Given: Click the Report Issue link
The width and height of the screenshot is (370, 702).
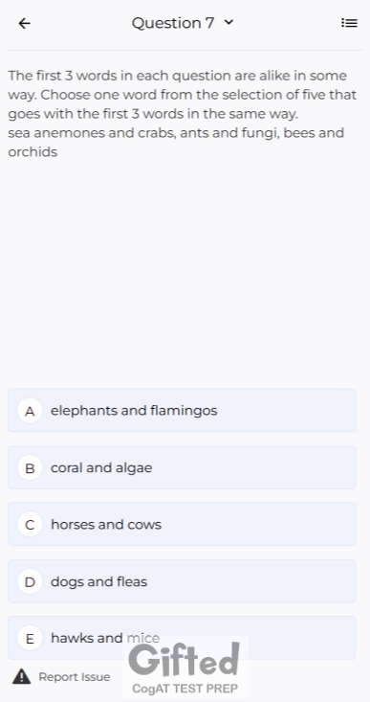Looking at the screenshot, I should point(75,676).
